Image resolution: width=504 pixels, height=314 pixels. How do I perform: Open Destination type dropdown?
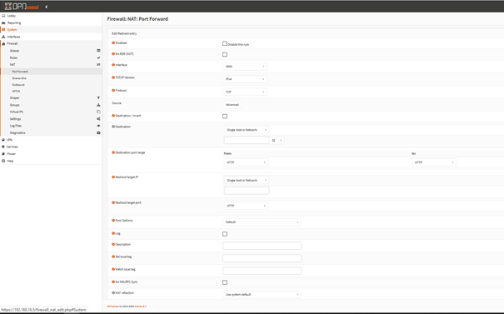tap(247, 130)
